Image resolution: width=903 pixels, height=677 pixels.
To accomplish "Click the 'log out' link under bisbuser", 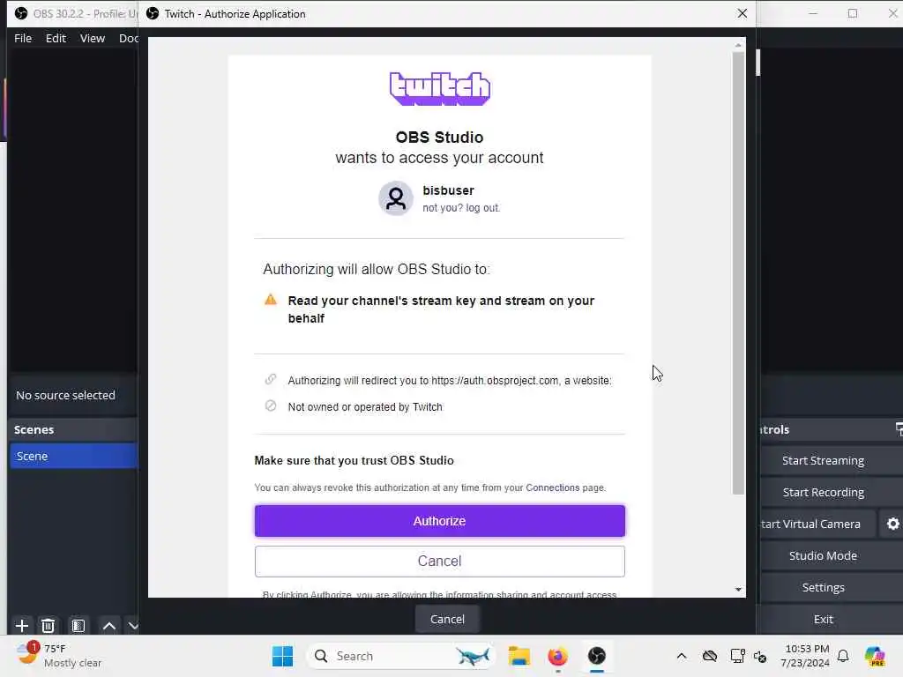I will click(482, 208).
